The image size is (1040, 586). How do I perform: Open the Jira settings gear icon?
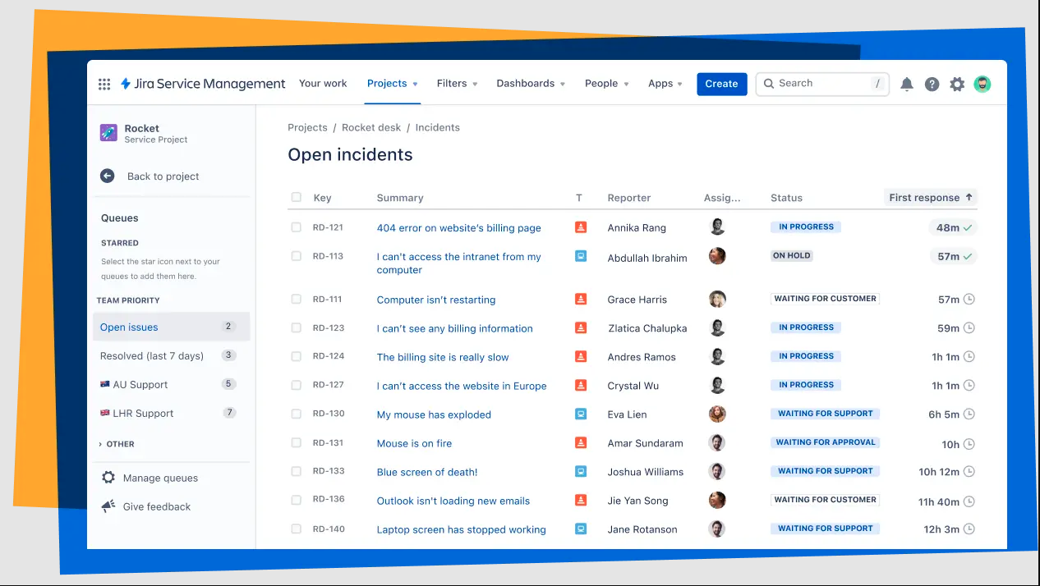pyautogui.click(x=957, y=84)
